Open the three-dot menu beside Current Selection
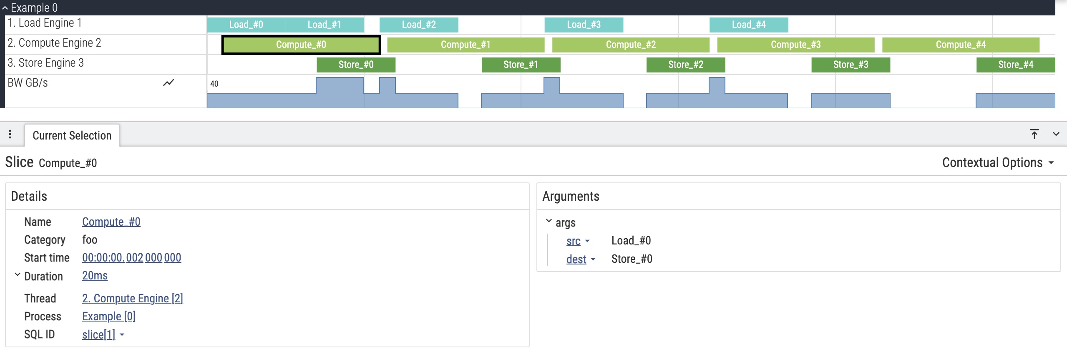This screenshot has width=1067, height=364. click(10, 134)
